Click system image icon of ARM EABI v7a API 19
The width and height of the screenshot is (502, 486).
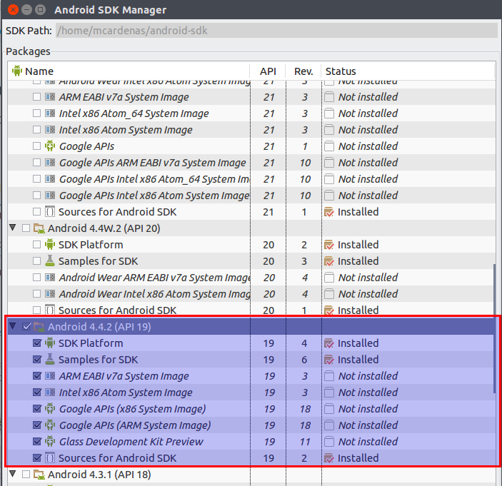point(50,375)
